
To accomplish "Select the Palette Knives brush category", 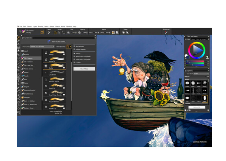I will click(31, 69).
